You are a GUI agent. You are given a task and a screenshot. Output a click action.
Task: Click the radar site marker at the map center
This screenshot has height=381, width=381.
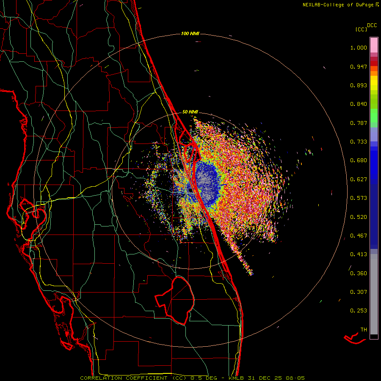190,191
